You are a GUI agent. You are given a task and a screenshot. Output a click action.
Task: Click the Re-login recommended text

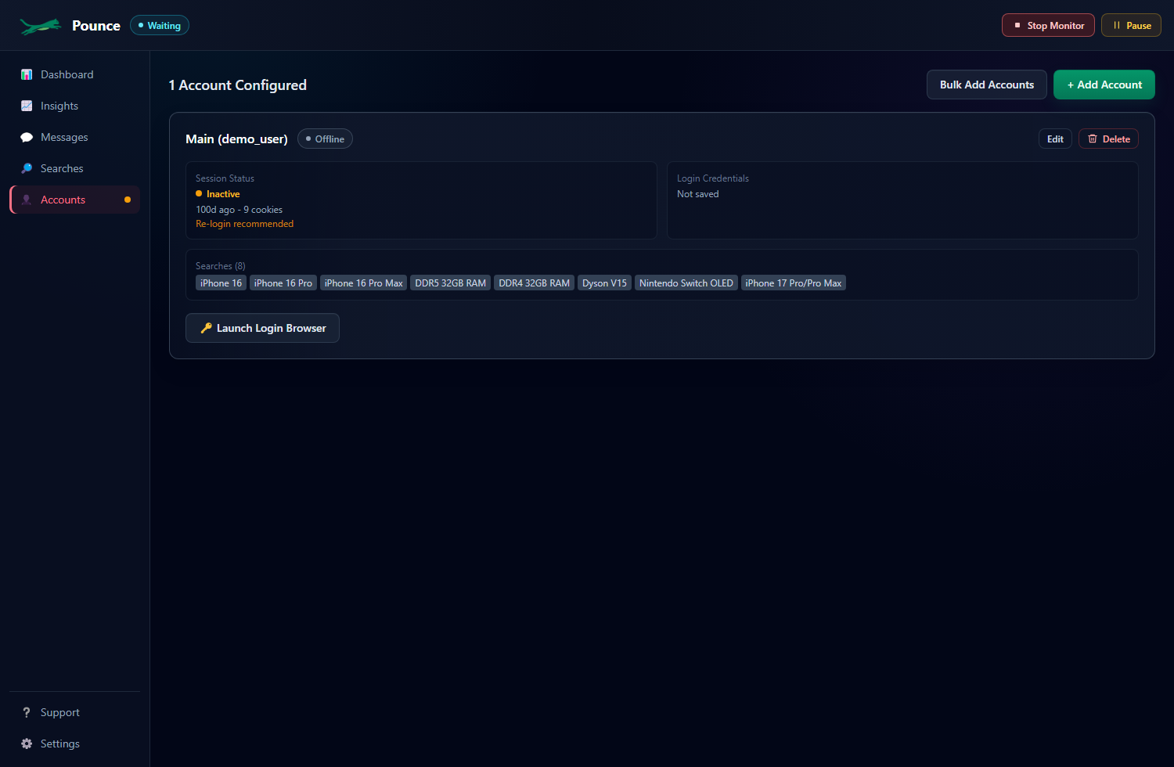(x=244, y=224)
